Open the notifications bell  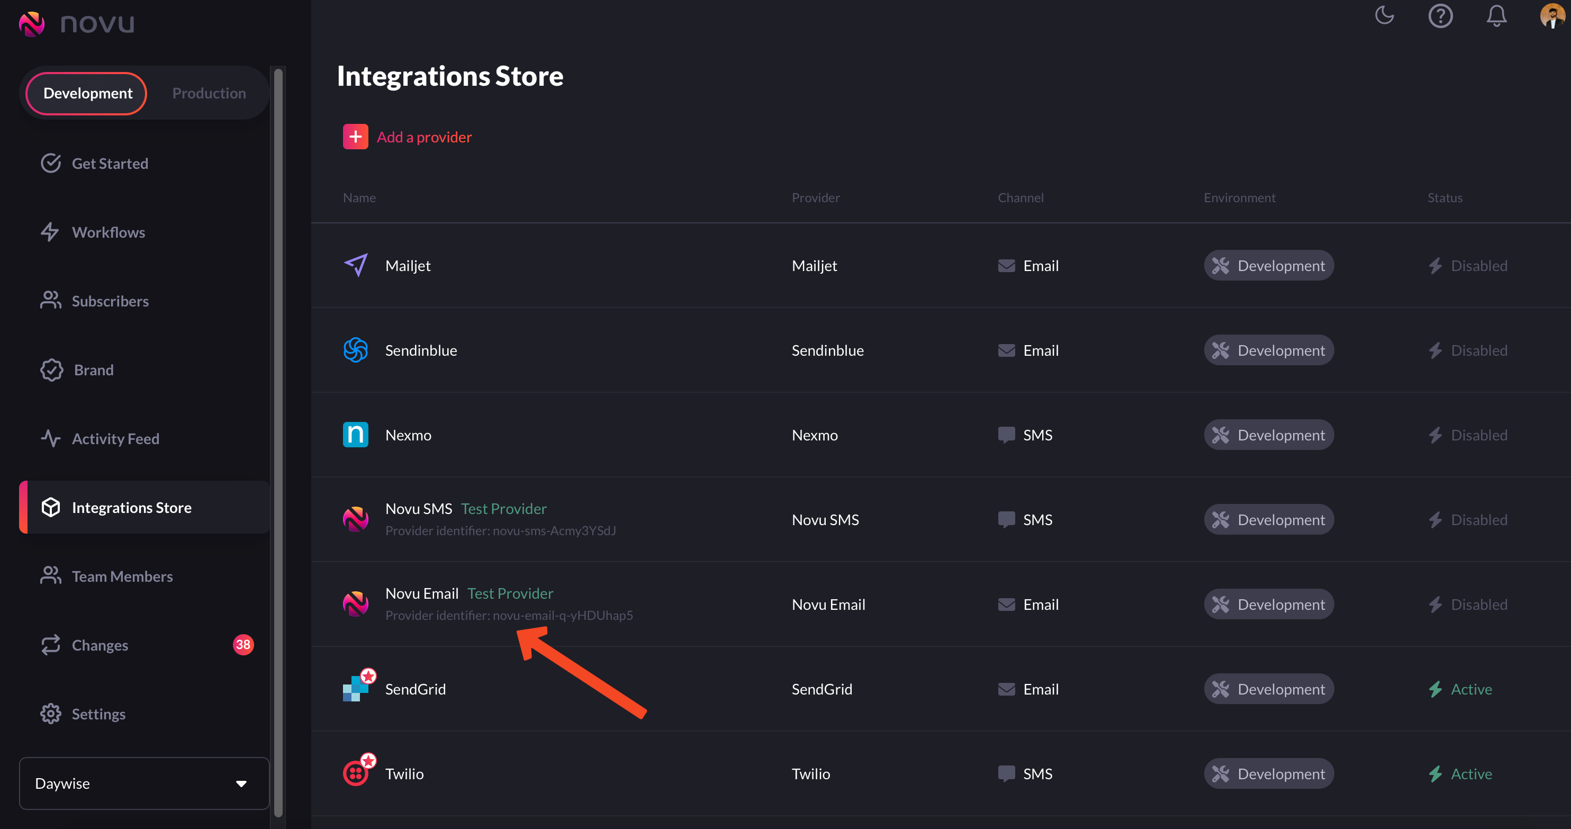[x=1496, y=16]
